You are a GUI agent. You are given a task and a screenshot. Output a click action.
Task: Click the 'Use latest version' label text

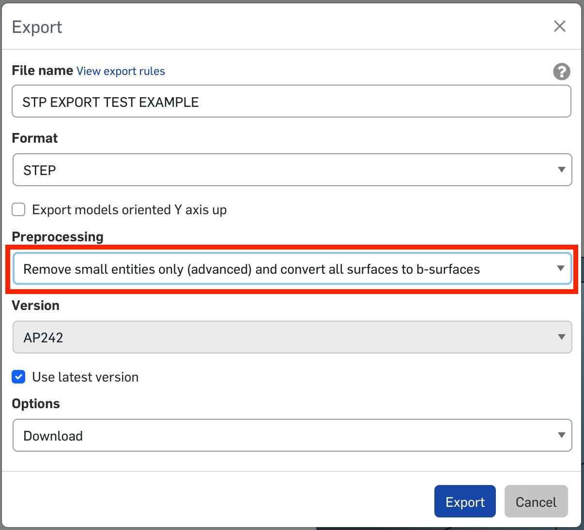point(85,377)
